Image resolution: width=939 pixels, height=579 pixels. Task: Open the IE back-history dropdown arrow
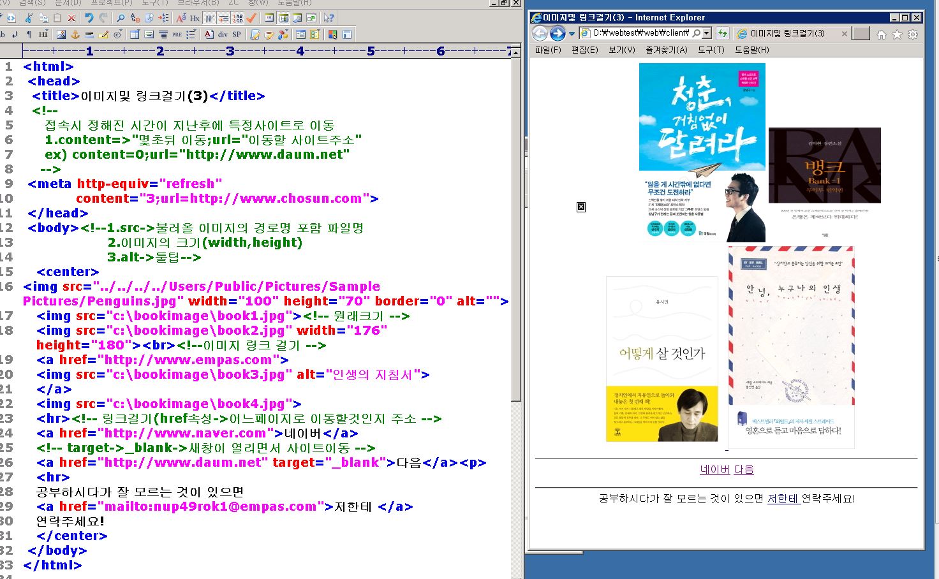point(572,34)
